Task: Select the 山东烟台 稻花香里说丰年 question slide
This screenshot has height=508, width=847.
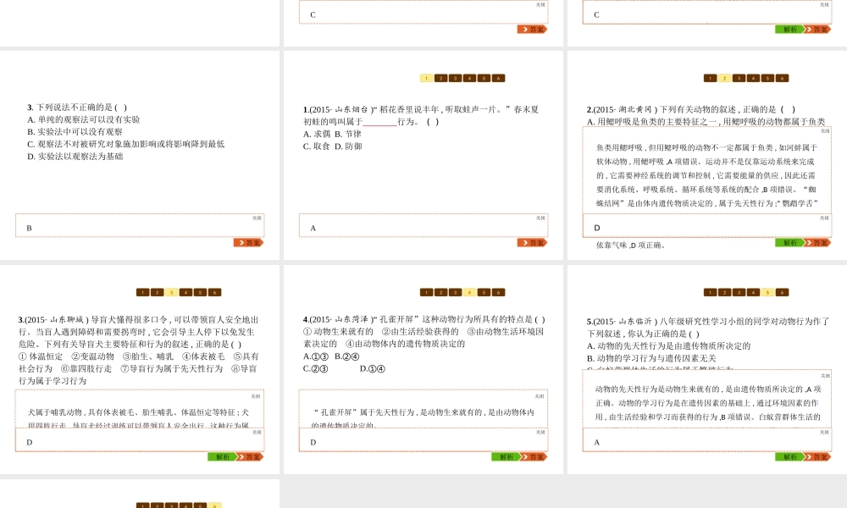Action: coord(423,155)
